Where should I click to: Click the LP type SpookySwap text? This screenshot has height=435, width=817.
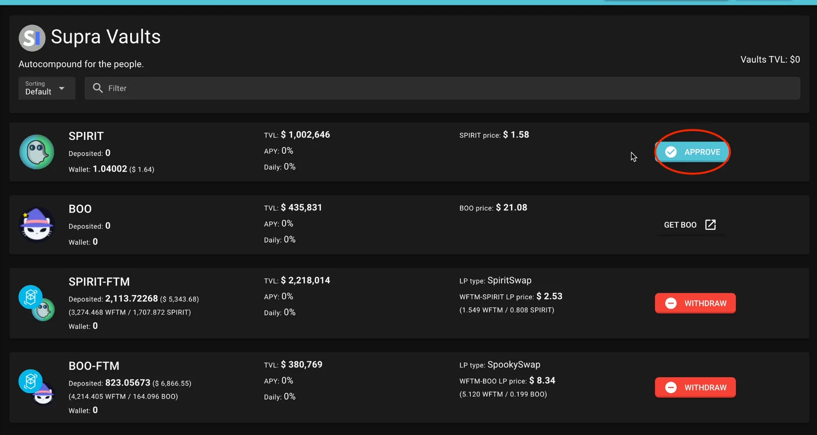coord(500,365)
